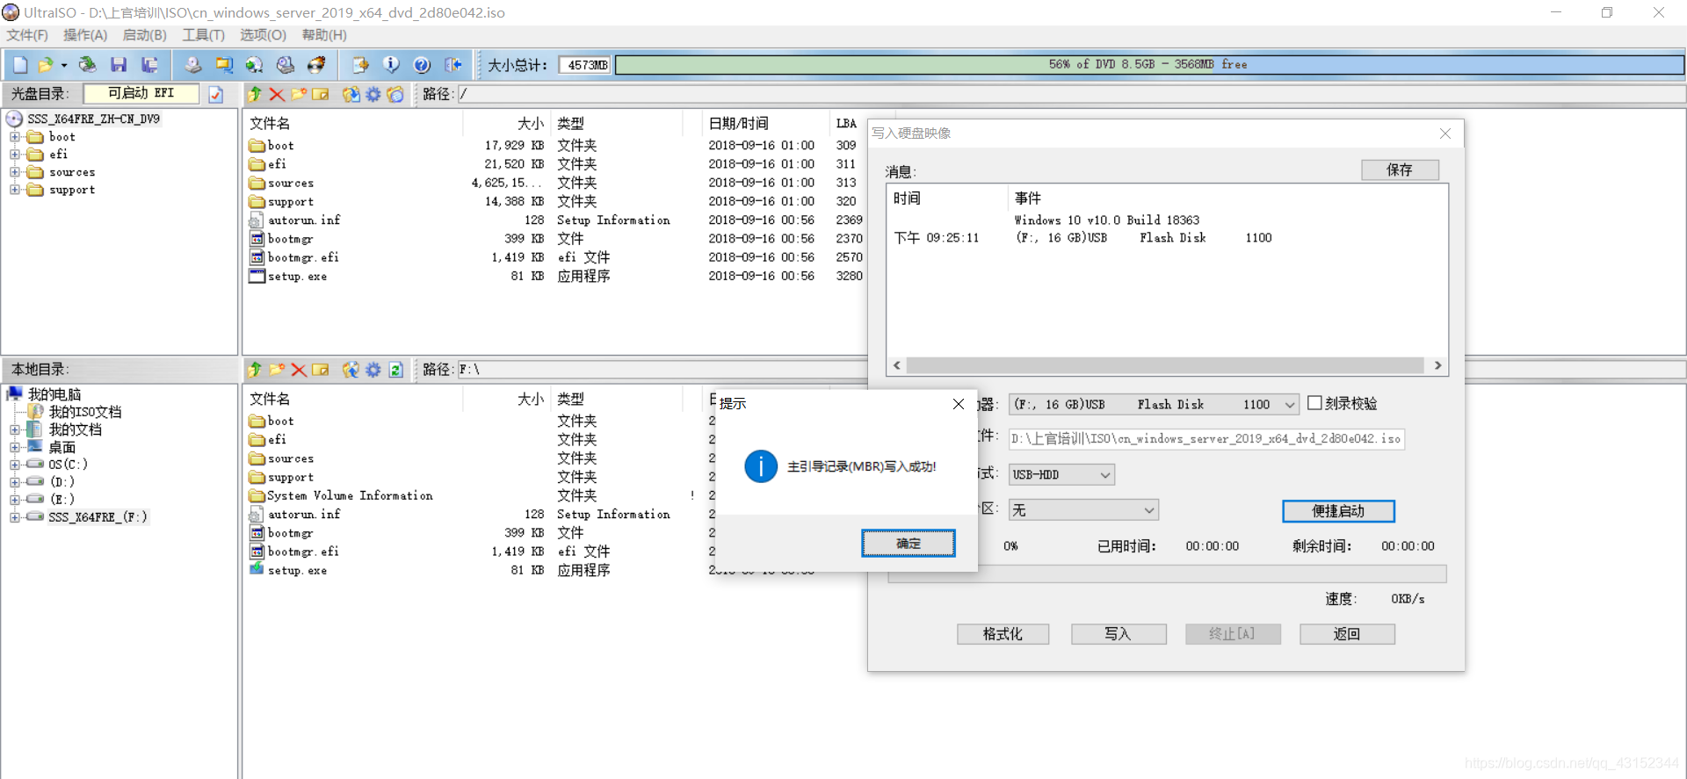The image size is (1687, 779).
Task: Expand the support folder in disc tree
Action: (x=15, y=190)
